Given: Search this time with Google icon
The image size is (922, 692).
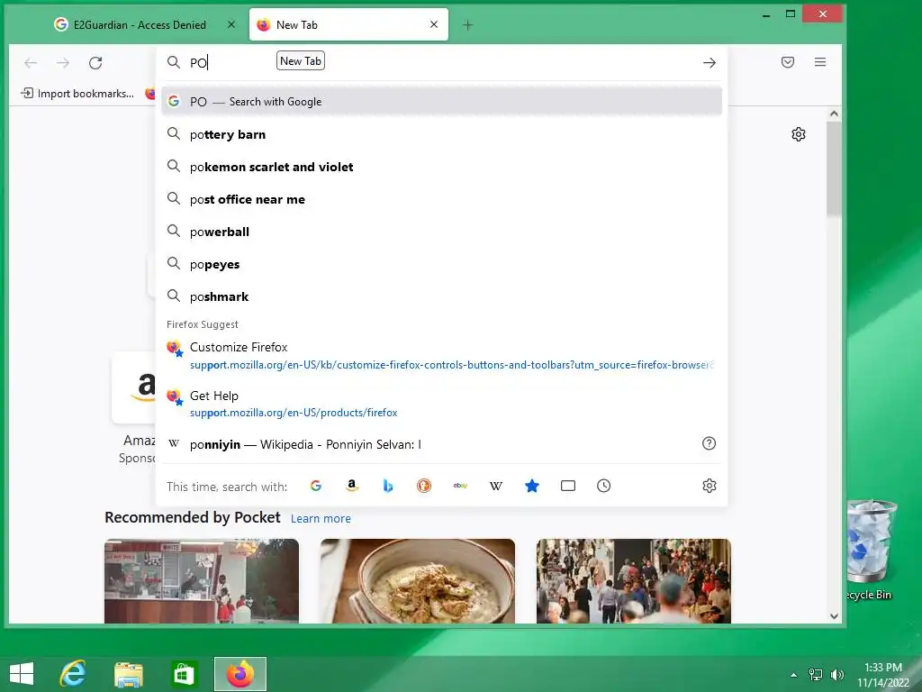Looking at the screenshot, I should pos(316,486).
